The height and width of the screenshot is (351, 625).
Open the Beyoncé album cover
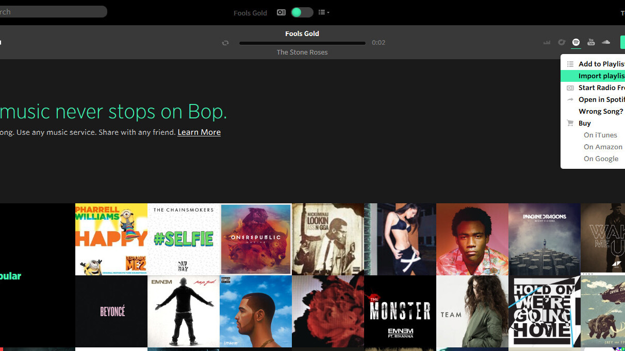point(111,311)
